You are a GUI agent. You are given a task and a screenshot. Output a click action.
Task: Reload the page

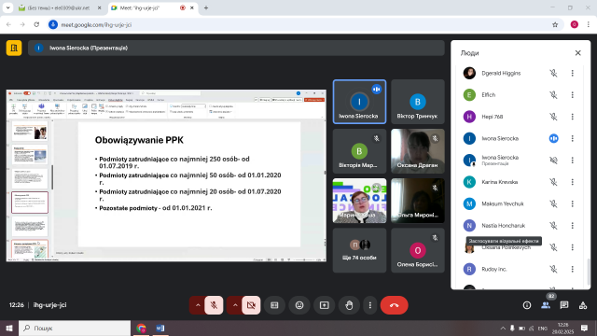[36, 24]
